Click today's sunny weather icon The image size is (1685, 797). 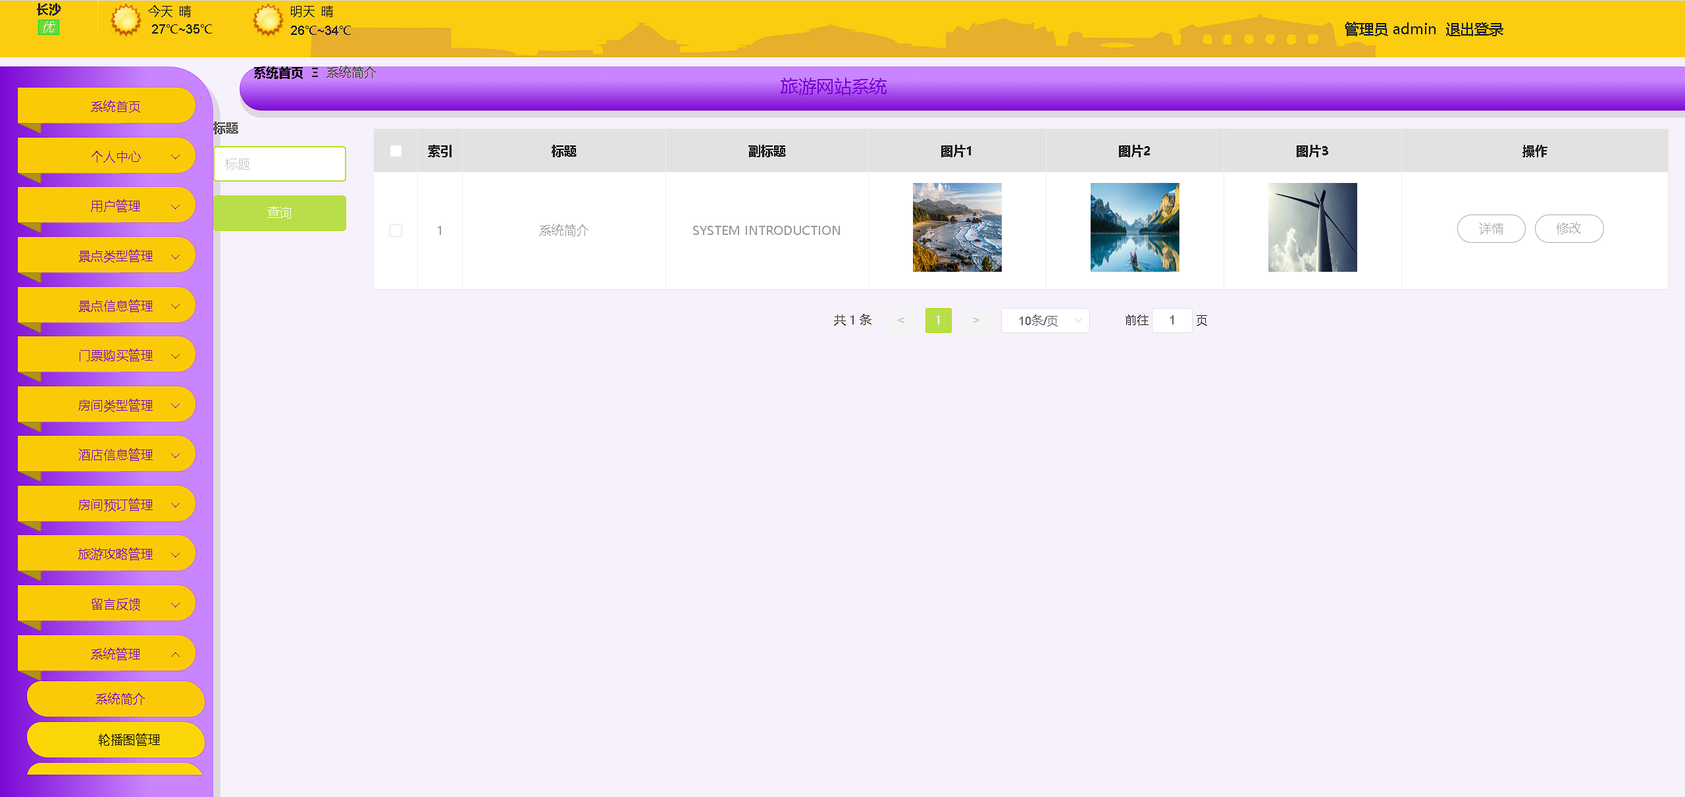[126, 20]
